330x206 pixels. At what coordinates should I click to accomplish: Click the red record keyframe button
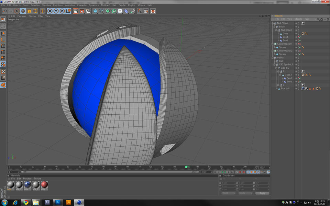240,172
